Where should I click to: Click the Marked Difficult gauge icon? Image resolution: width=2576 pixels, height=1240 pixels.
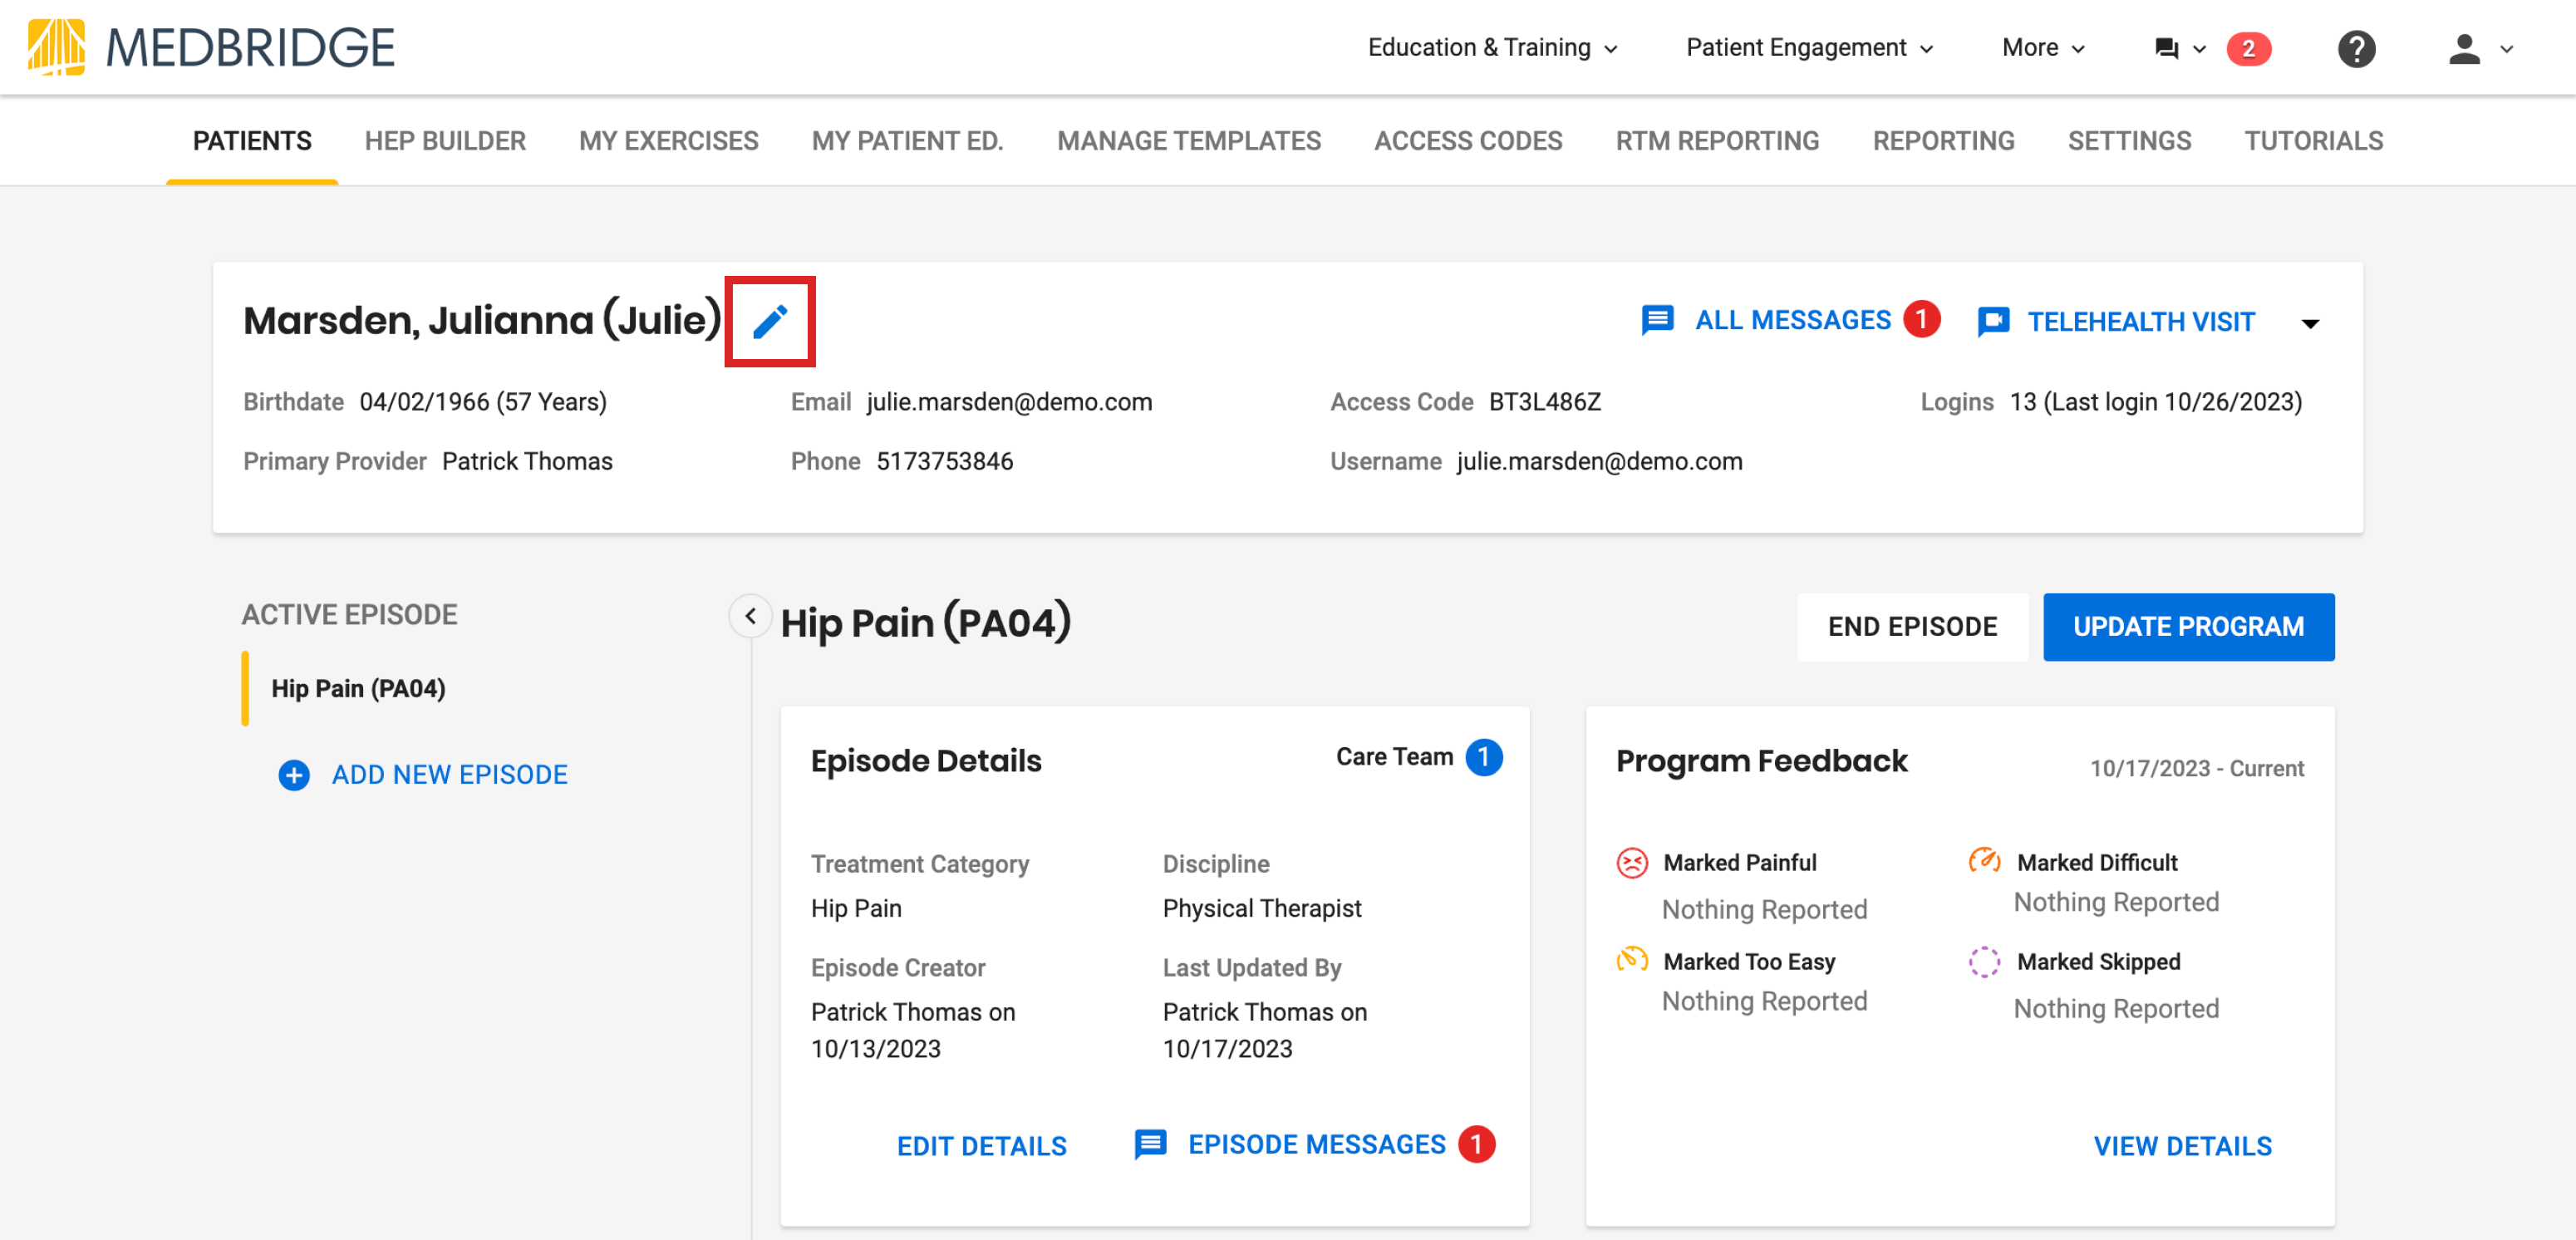1984,860
